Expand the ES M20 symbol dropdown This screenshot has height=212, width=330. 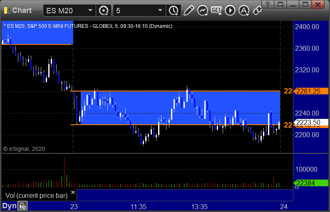tap(90, 10)
